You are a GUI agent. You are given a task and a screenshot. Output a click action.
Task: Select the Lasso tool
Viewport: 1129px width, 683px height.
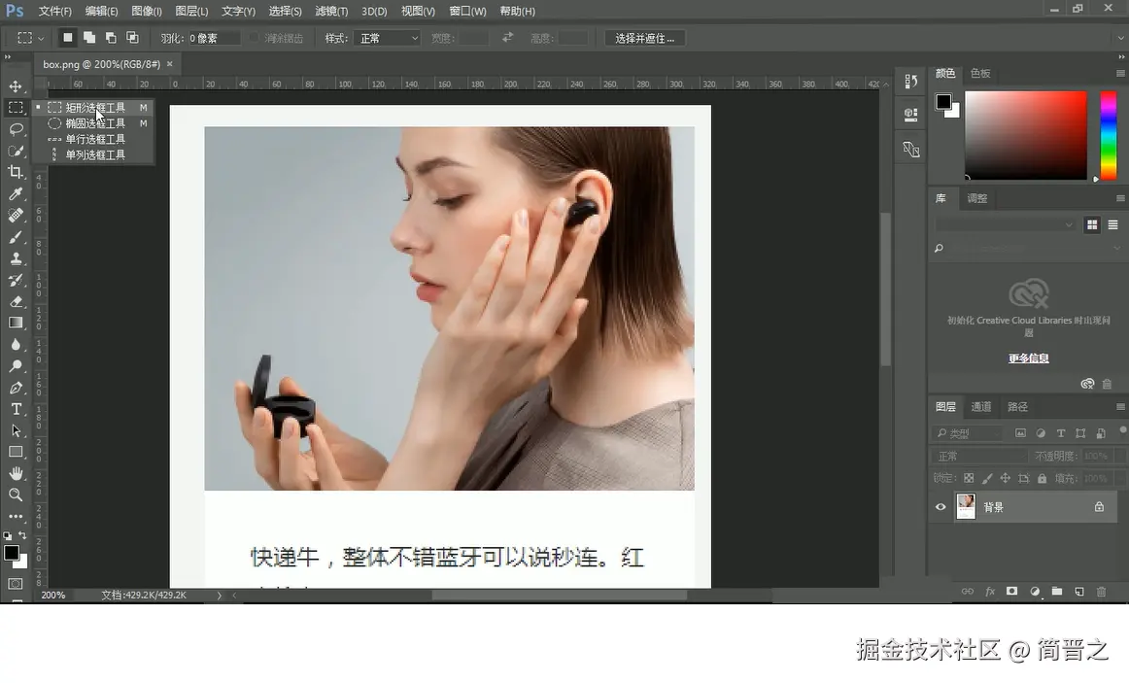tap(14, 128)
